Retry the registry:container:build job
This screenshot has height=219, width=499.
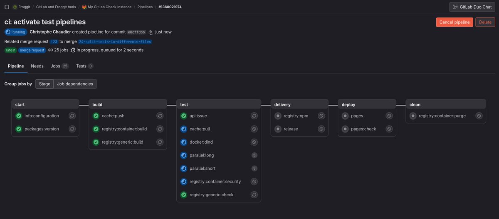click(x=160, y=129)
